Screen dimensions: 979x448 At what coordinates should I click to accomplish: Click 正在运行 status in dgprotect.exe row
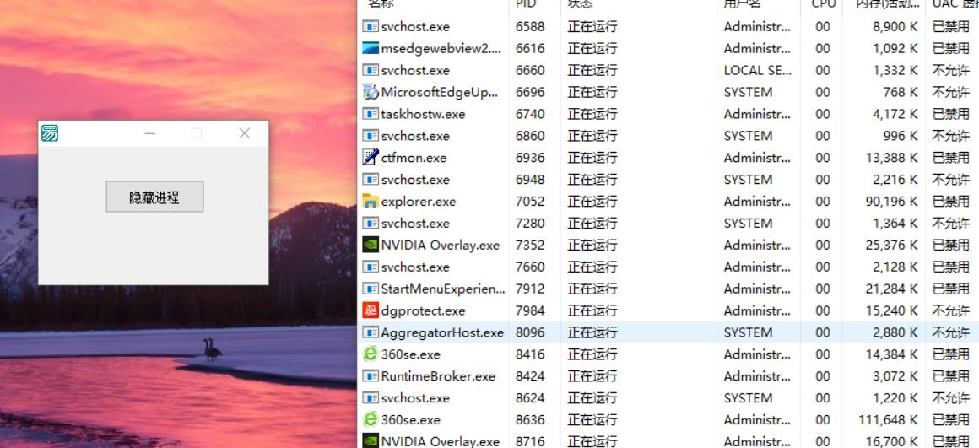pyautogui.click(x=592, y=310)
